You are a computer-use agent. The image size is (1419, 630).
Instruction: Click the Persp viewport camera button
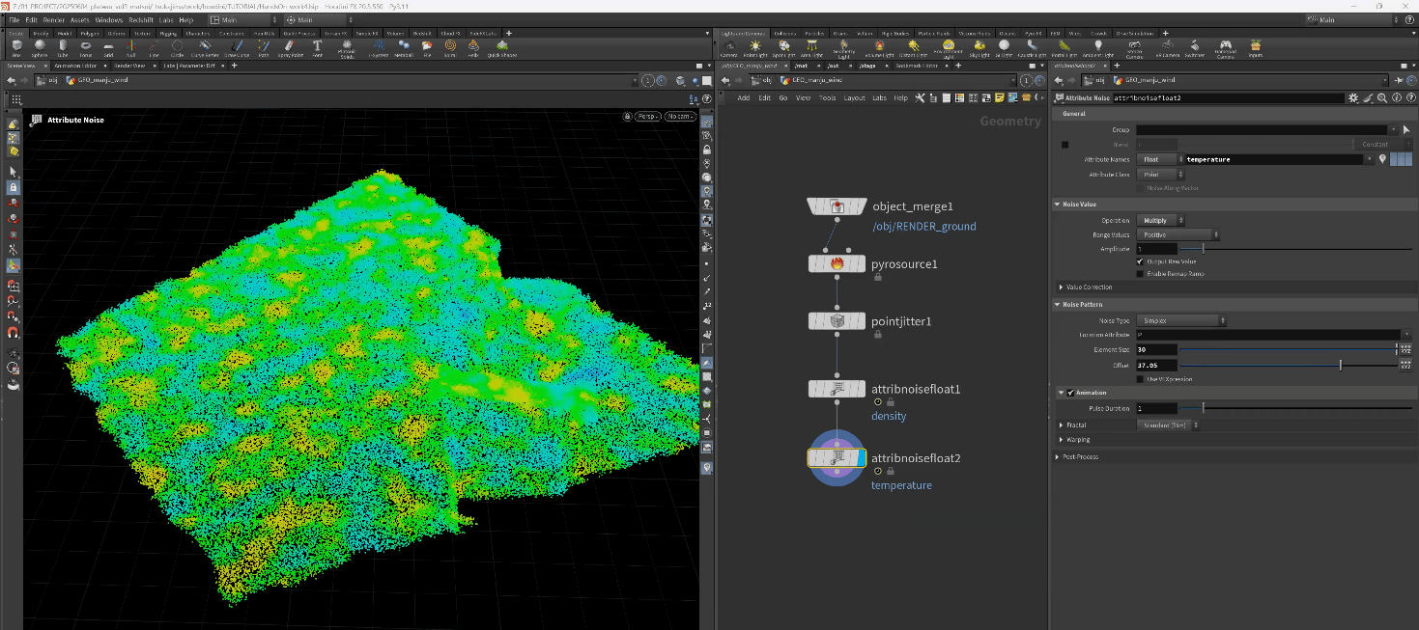click(646, 117)
